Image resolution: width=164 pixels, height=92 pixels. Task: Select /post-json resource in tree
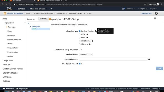pos(36,27)
